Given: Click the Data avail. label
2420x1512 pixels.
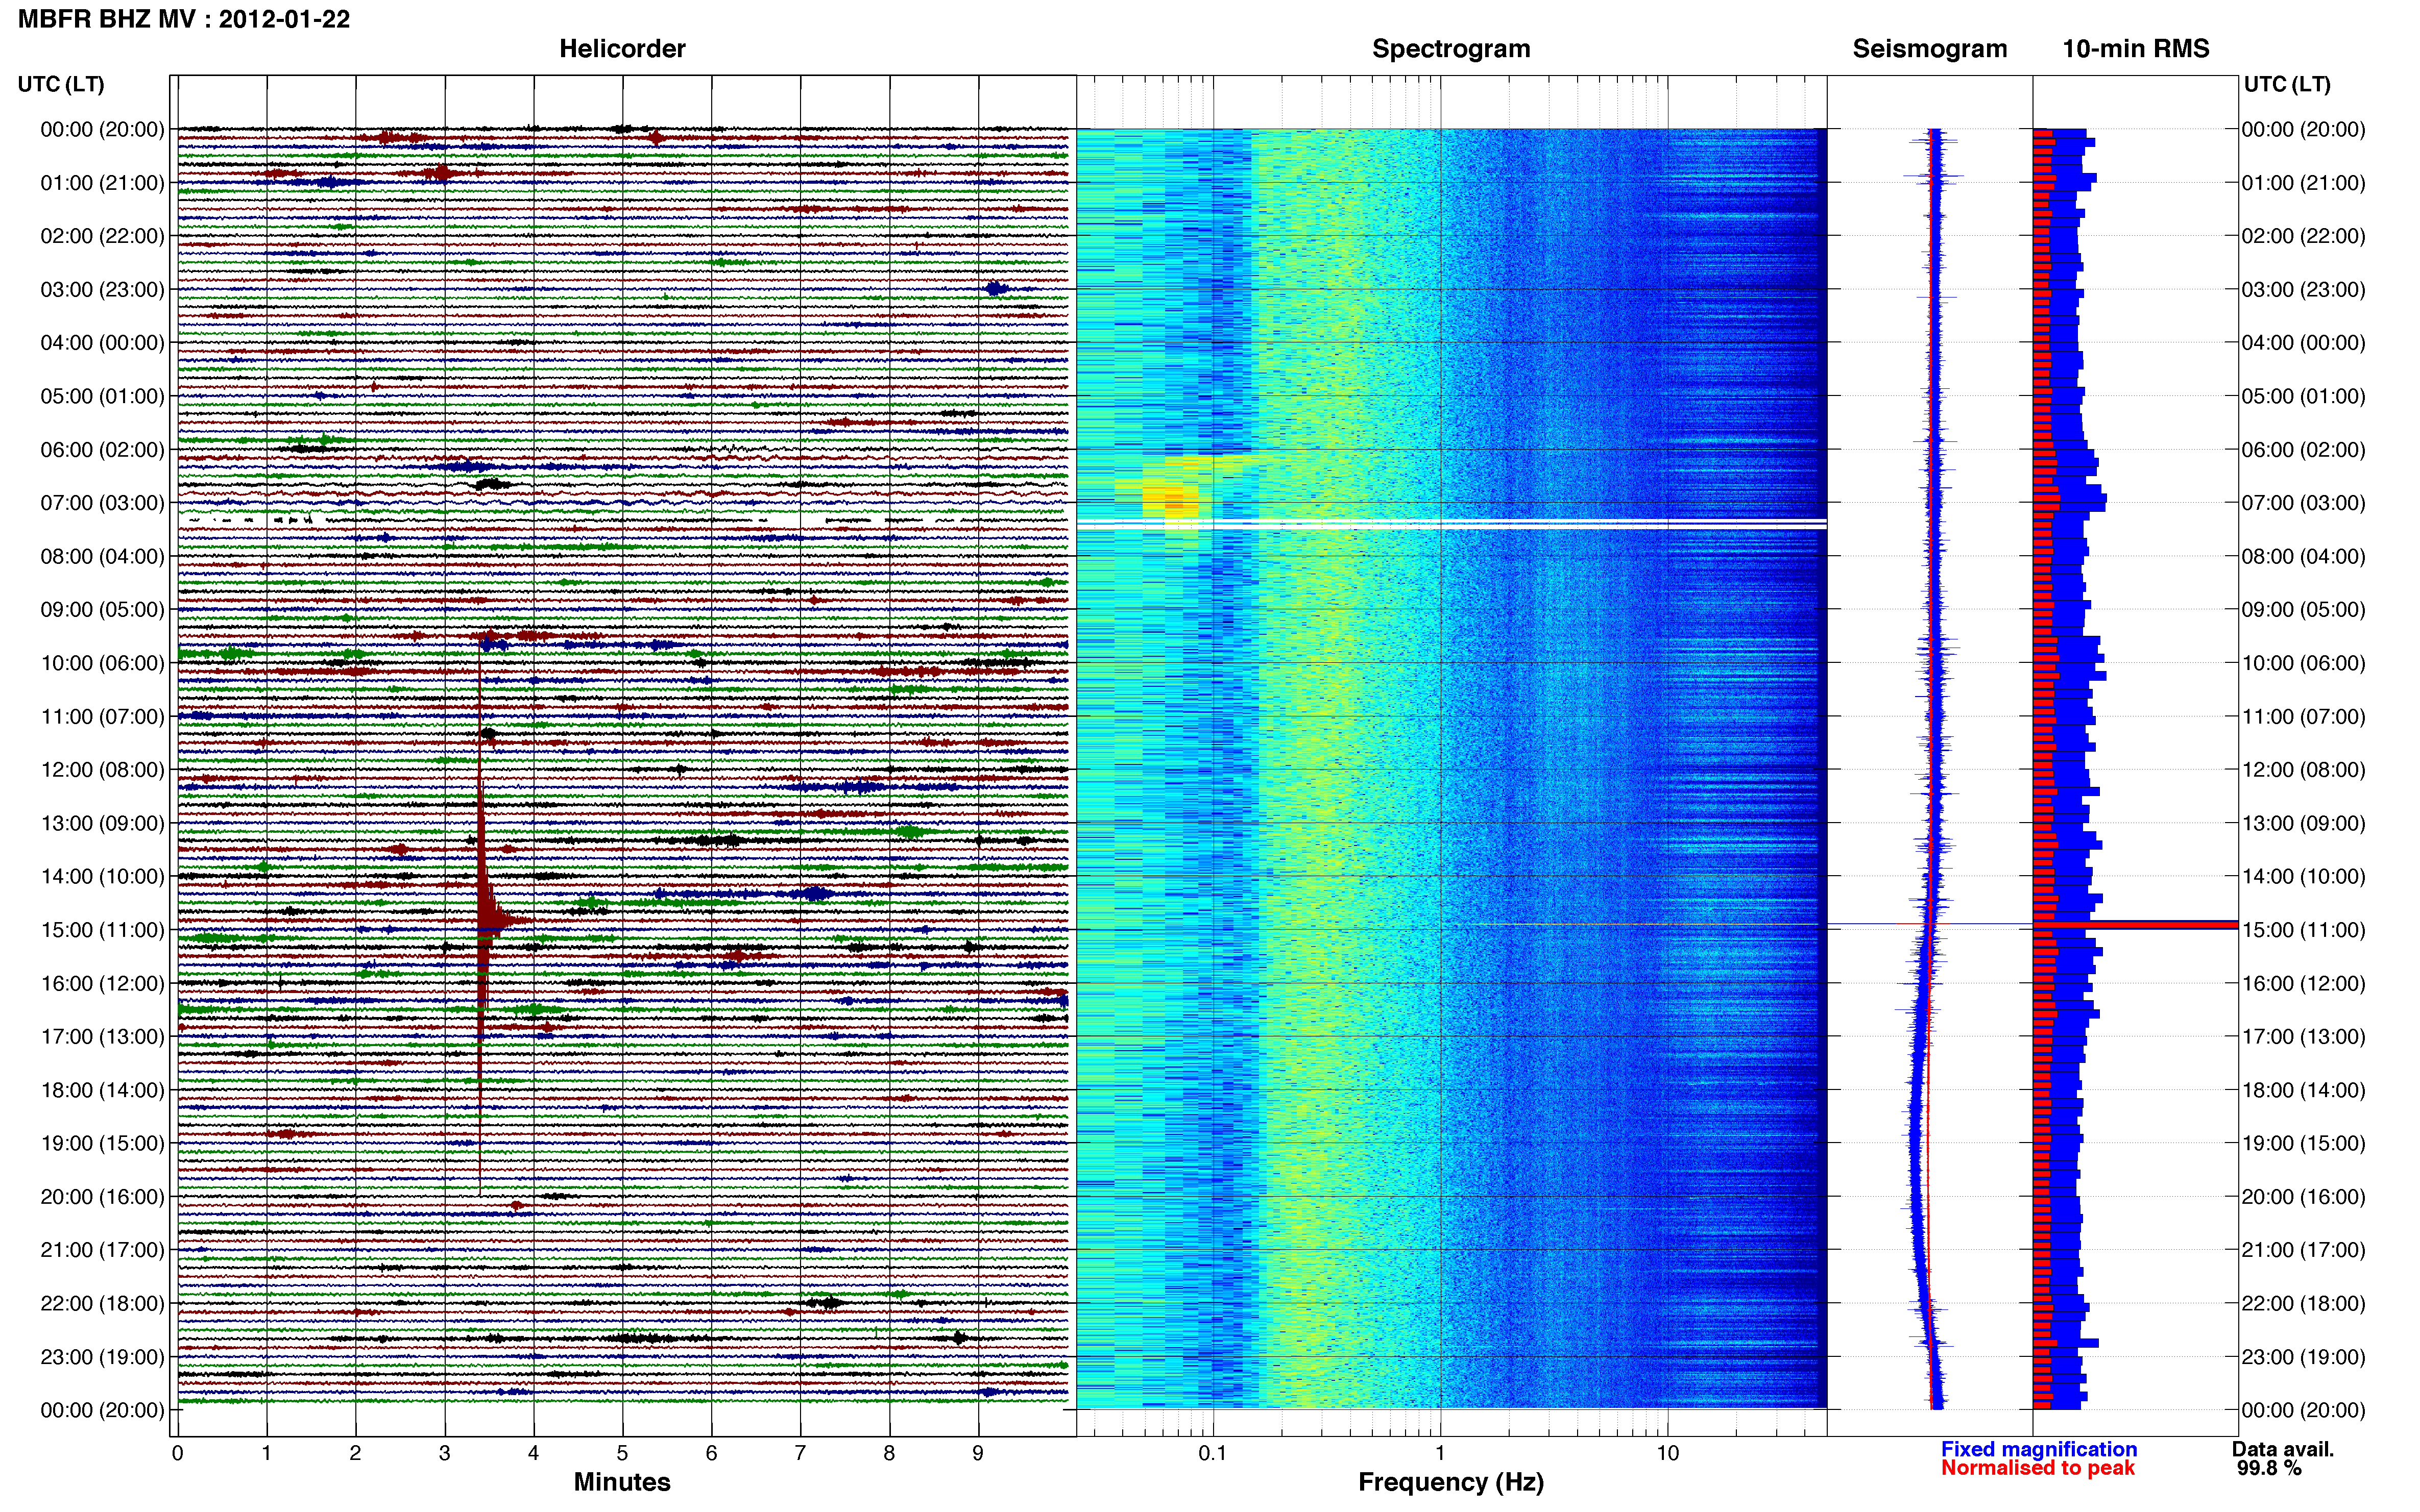Looking at the screenshot, I should point(2283,1449).
